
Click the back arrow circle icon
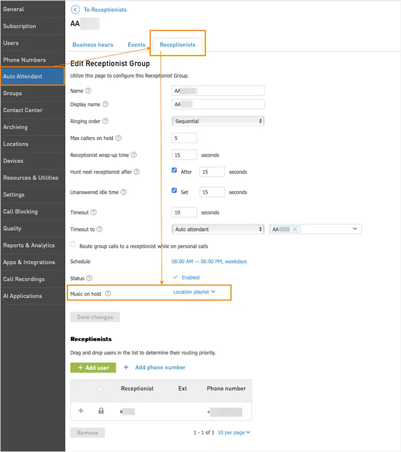(x=75, y=10)
